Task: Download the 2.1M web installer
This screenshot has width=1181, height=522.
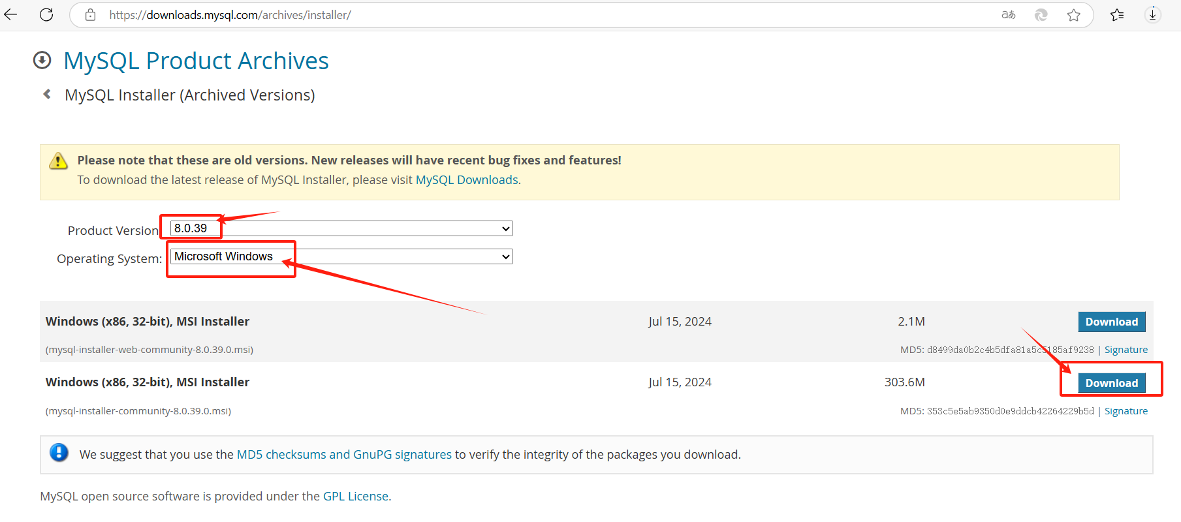Action: 1112,322
